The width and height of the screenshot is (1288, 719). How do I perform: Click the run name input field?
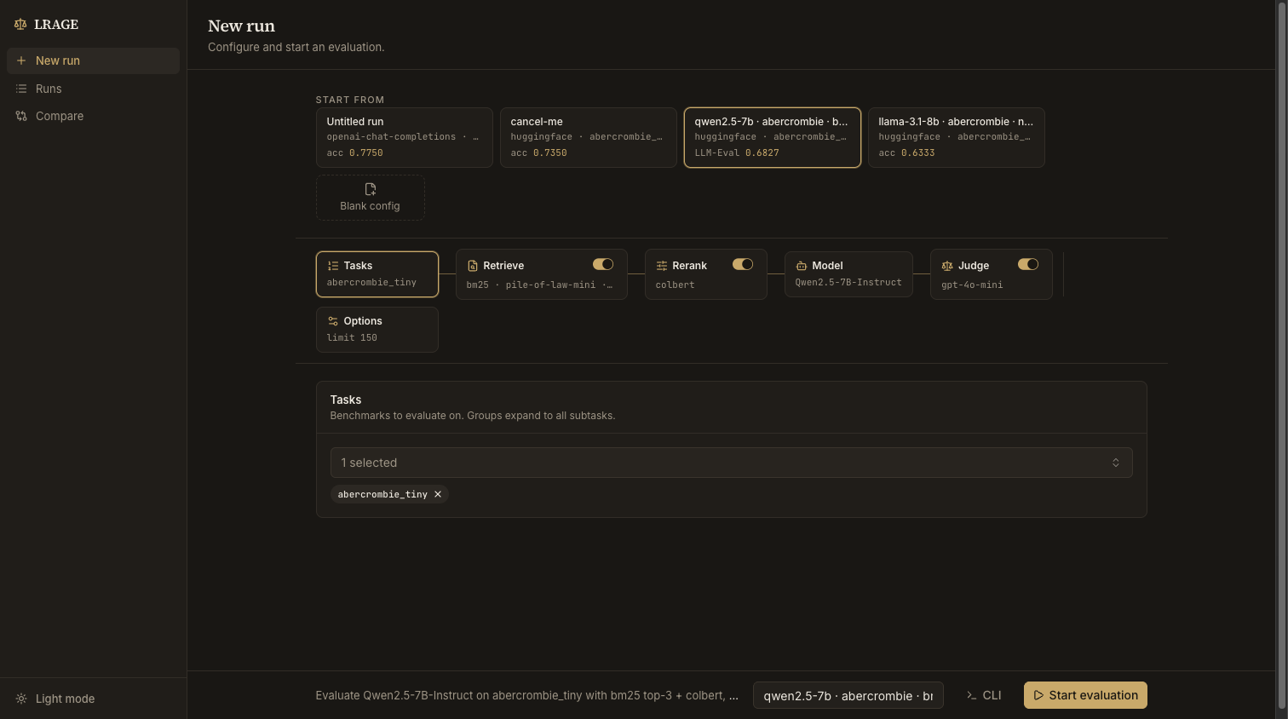[848, 695]
